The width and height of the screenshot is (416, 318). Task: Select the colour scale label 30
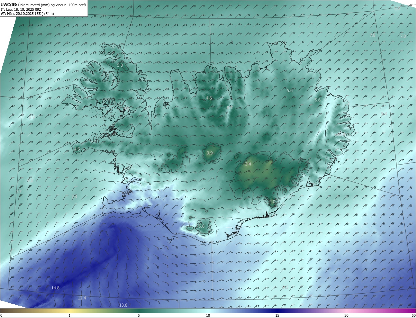click(x=346, y=315)
